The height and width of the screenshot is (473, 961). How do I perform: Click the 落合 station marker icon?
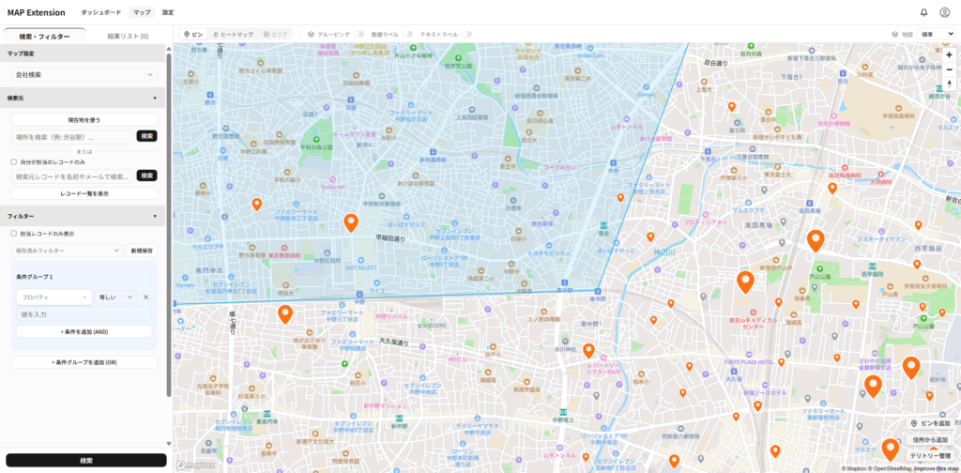[x=603, y=225]
